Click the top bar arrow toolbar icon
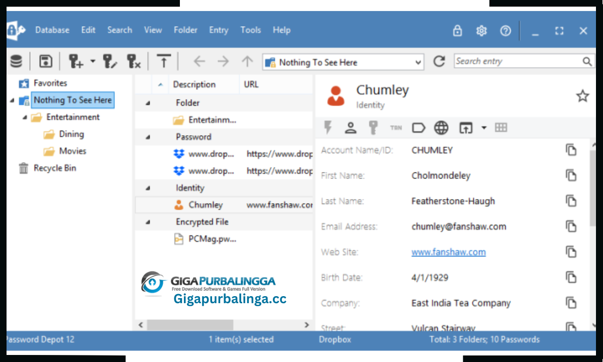 pos(164,62)
